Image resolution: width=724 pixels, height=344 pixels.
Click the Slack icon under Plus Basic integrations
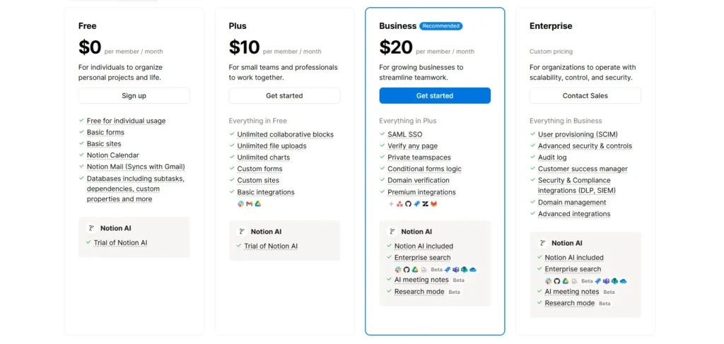coord(240,203)
